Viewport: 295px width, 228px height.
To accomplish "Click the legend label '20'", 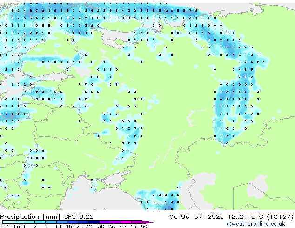I will tap(80, 226).
